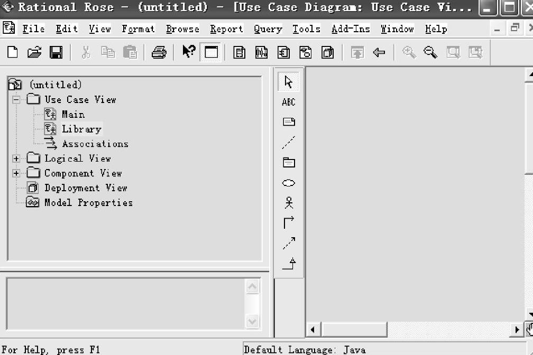This screenshot has width=533, height=355.
Task: Open the Rational Rose title bar system icon
Action: point(8,7)
